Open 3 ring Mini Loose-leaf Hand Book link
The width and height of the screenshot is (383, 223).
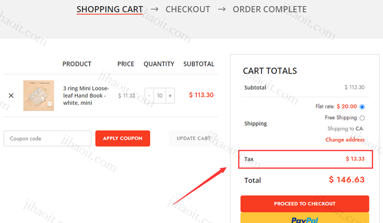click(x=86, y=96)
